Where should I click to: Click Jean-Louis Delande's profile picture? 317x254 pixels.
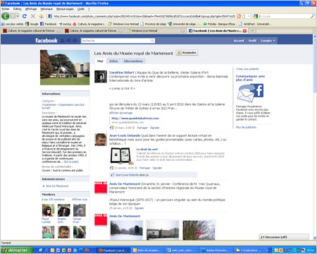(x=101, y=140)
